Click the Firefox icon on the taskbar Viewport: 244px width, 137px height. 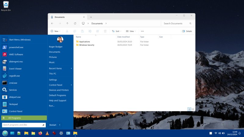tap(40, 133)
